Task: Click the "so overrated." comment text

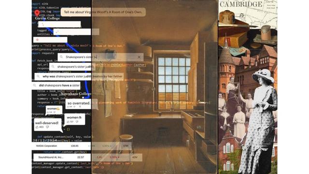Action: [x=79, y=103]
